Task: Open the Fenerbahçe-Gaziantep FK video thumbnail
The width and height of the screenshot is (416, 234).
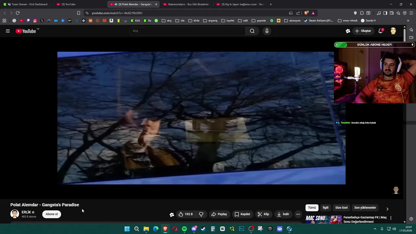Action: pos(324,219)
